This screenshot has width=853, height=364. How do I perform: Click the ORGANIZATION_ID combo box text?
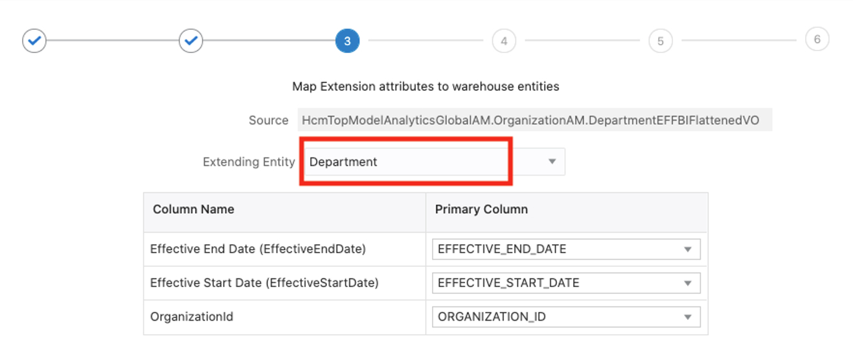click(491, 317)
